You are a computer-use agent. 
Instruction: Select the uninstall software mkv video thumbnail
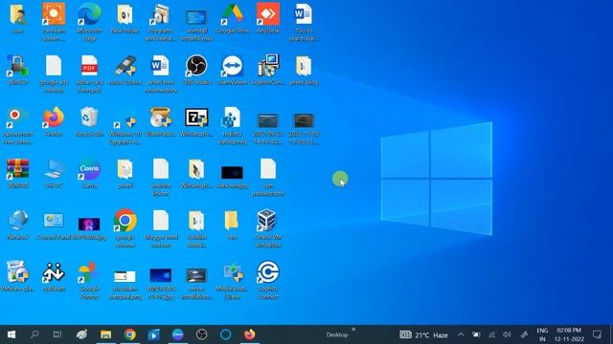click(x=196, y=25)
